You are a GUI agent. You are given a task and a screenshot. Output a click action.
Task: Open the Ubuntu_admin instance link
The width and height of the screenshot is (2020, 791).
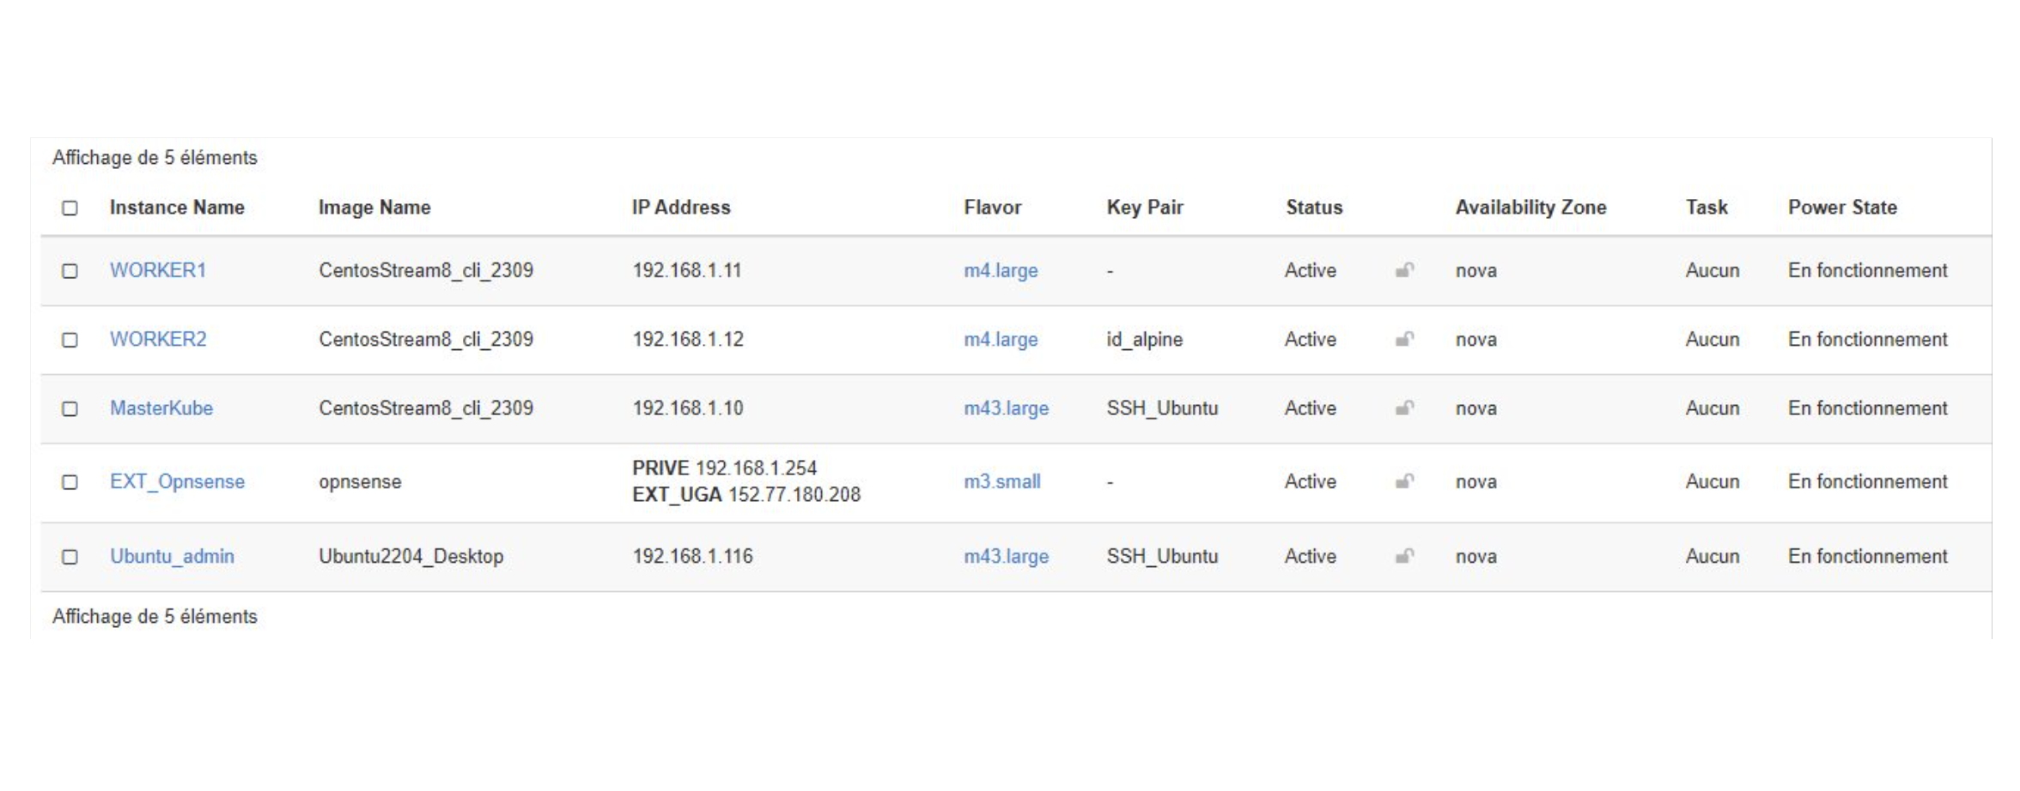174,556
